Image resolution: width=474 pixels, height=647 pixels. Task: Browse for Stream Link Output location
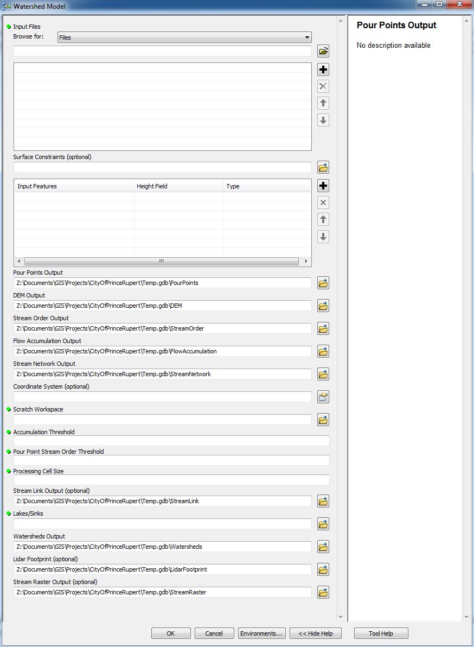(x=323, y=502)
